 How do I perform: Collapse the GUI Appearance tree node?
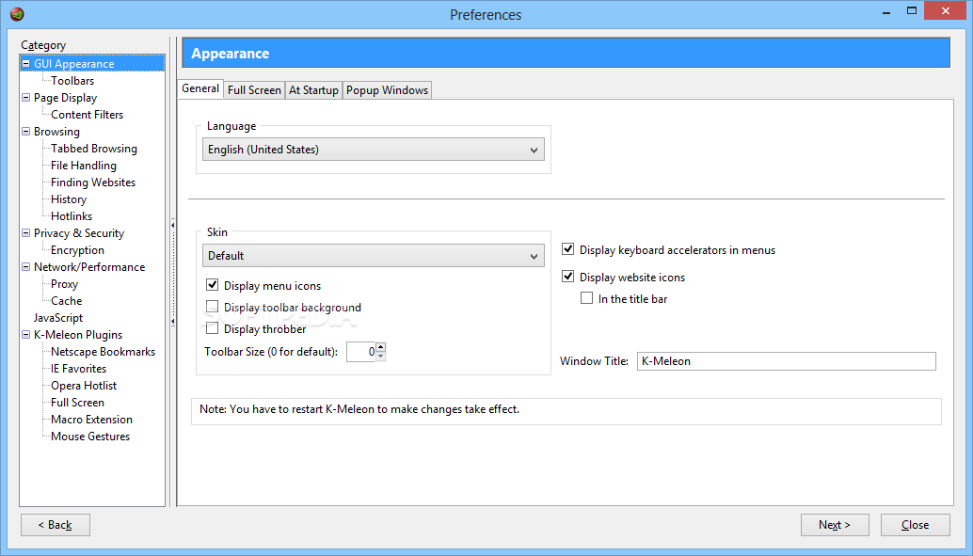click(26, 63)
